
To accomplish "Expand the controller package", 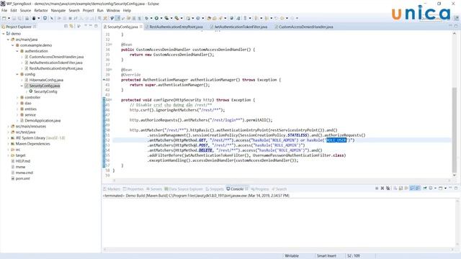I will (17, 97).
